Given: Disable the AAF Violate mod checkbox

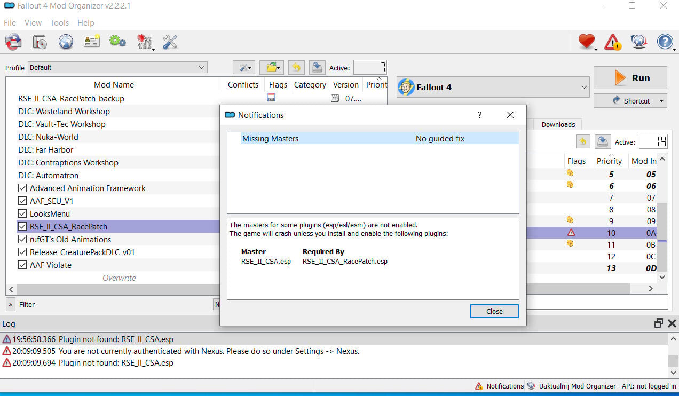Looking at the screenshot, I should pos(22,265).
